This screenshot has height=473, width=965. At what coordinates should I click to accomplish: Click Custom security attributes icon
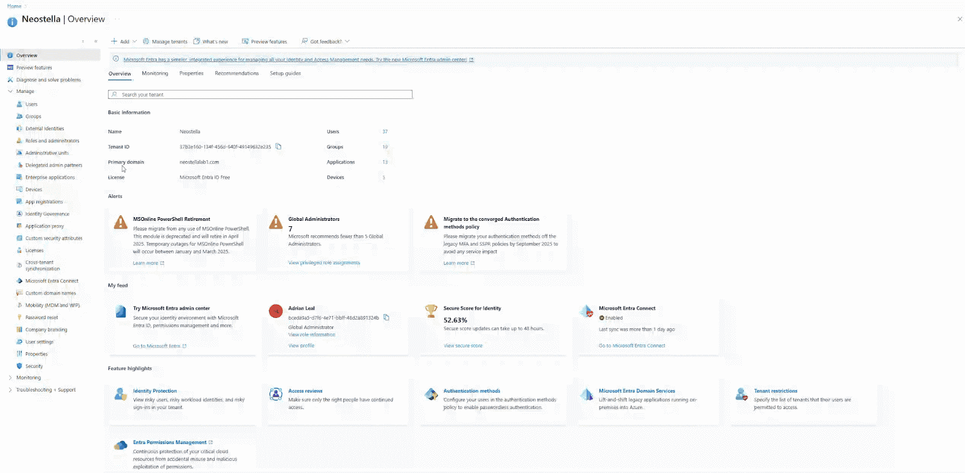click(19, 238)
